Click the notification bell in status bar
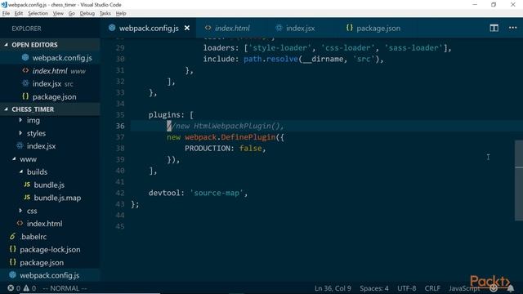This screenshot has height=294, width=523. tap(511, 288)
